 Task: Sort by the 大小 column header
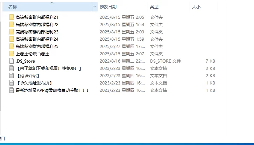(x=204, y=7)
